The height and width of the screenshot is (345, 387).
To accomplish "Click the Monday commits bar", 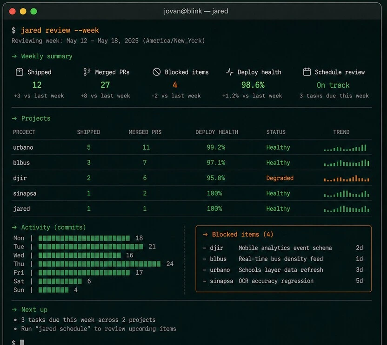I will click(x=84, y=238).
